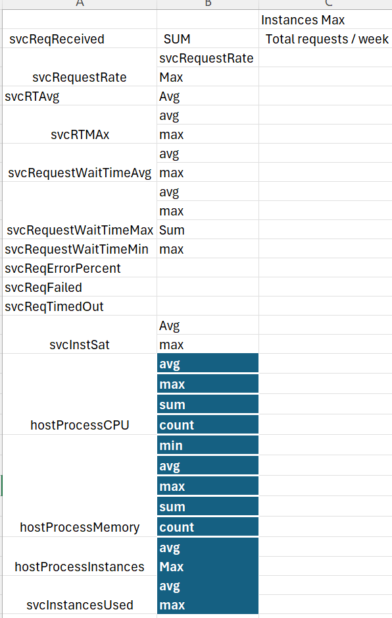Viewport: 392px width, 618px height.
Task: Click column B header
Action: click(208, 4)
